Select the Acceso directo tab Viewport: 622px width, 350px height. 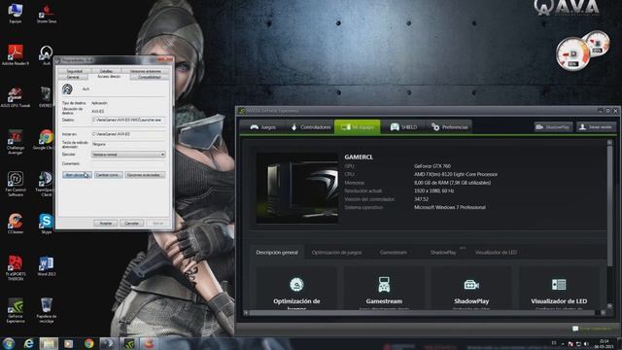coord(109,76)
